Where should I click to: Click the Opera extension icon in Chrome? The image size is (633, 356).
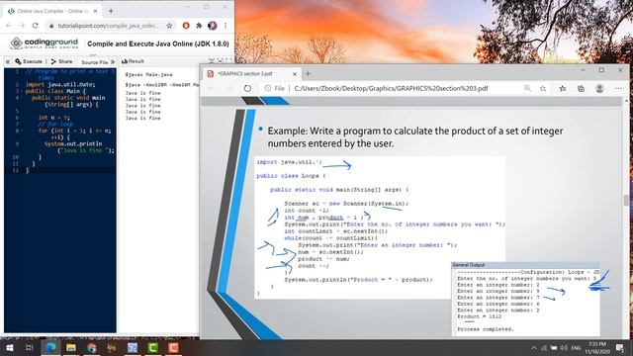tap(186, 26)
